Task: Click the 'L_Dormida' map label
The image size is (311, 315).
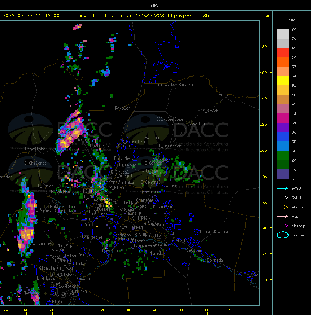Action: (x=213, y=260)
